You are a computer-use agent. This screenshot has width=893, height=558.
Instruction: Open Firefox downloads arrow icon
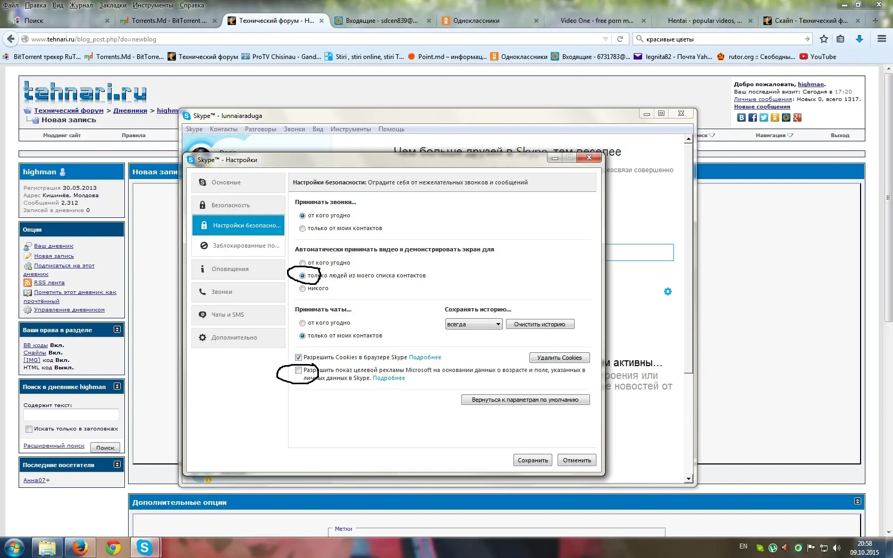point(860,39)
